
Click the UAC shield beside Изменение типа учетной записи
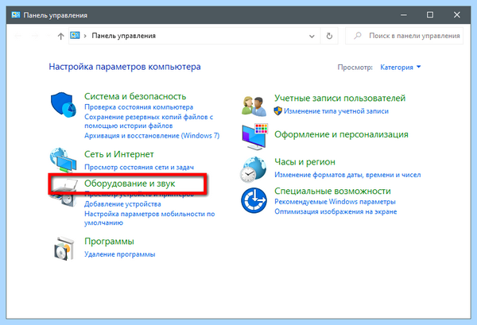(277, 111)
